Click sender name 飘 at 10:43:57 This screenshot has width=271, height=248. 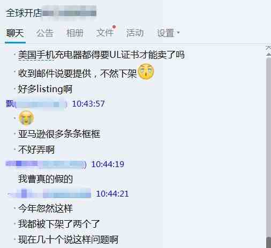10,104
